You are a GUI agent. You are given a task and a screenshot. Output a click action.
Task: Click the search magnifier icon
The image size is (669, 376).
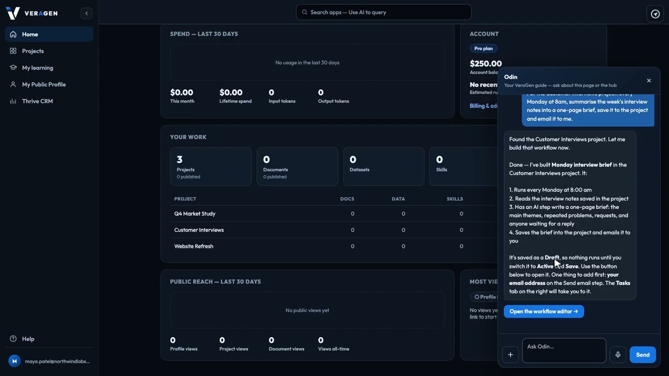point(305,12)
